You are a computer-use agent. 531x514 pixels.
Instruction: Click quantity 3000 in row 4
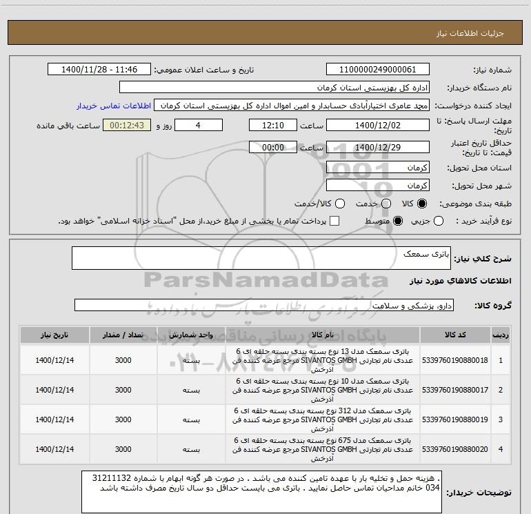[x=123, y=449]
